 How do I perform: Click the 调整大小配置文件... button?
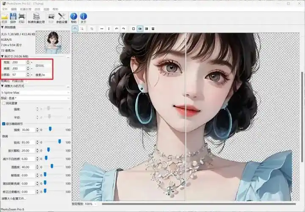click(x=13, y=198)
